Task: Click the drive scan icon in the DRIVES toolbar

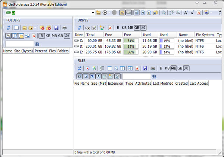Action: point(87,28)
